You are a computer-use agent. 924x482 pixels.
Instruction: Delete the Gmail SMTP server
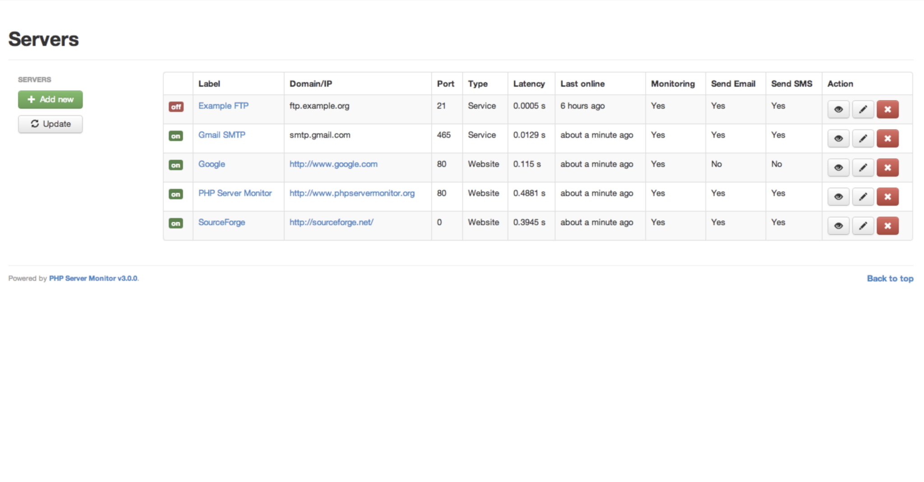click(887, 139)
